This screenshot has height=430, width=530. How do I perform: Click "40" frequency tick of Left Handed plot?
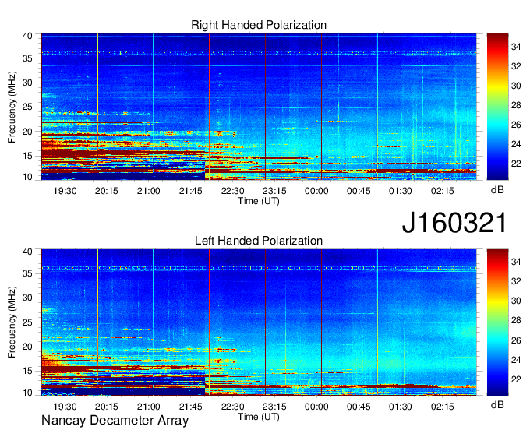click(x=27, y=252)
